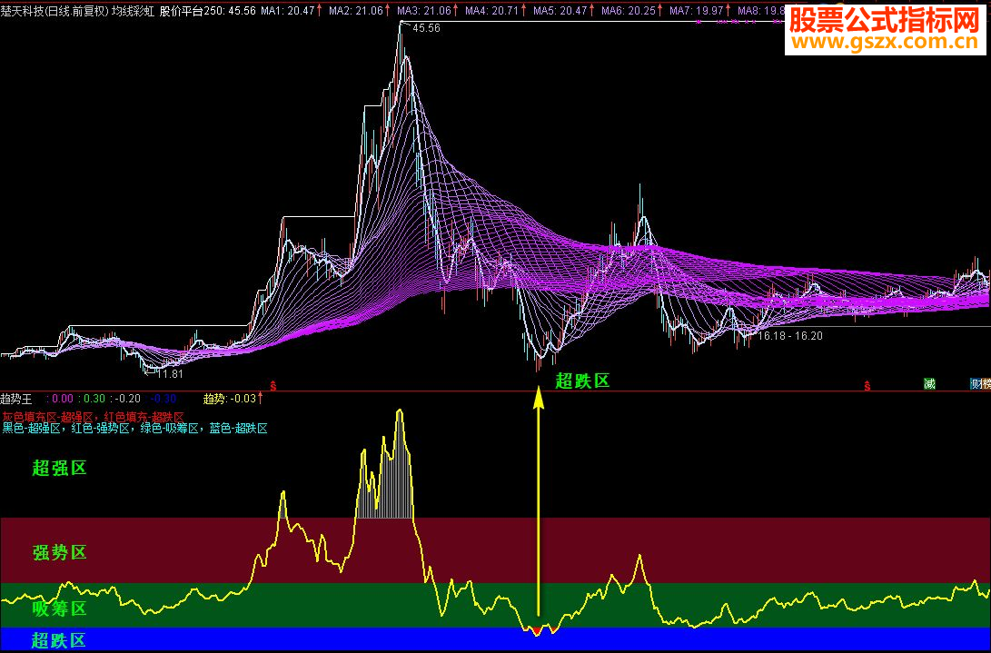Click the 股价平台250: 45.56 readout
Screen dimensions: 991x653
[208, 11]
